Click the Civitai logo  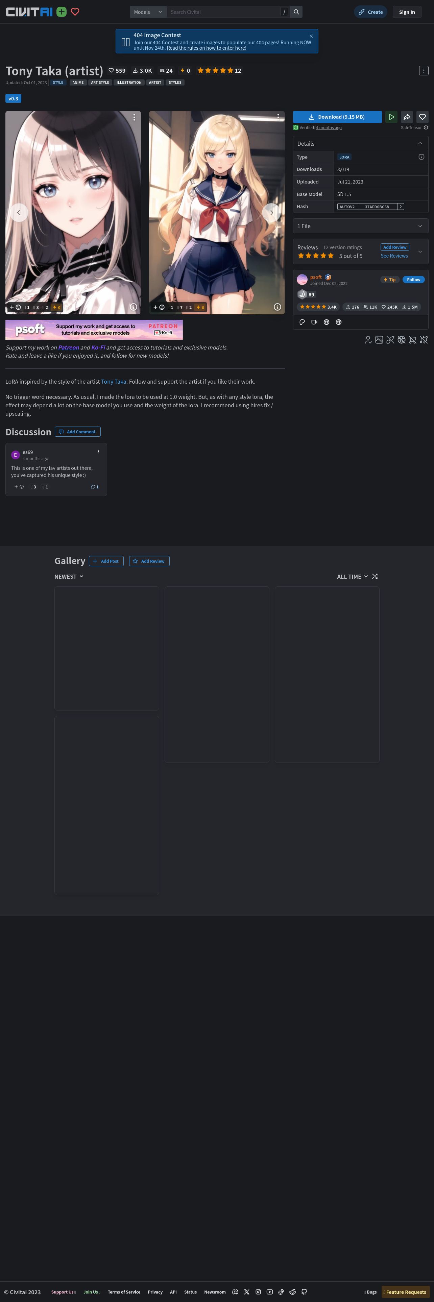pos(29,11)
